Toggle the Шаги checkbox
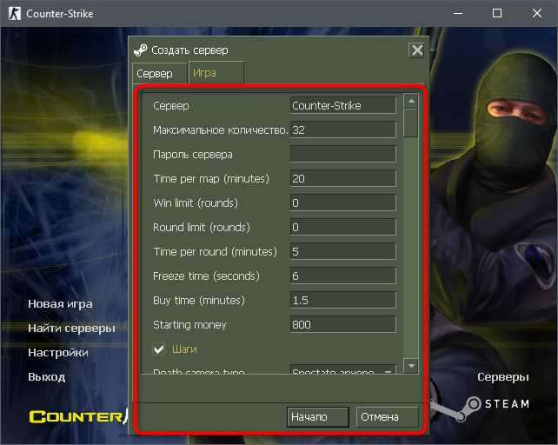 159,349
